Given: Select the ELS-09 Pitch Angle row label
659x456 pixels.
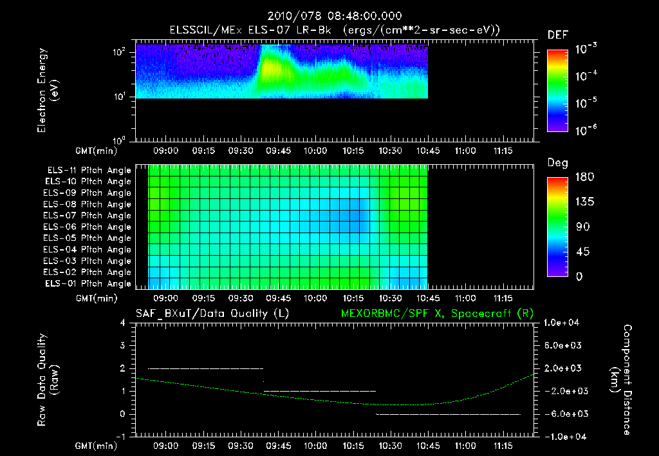Looking at the screenshot, I should pyautogui.click(x=88, y=193).
